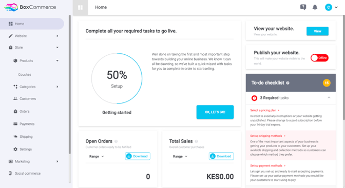Click the sidebar vertical scrollbar

[x=70, y=85]
